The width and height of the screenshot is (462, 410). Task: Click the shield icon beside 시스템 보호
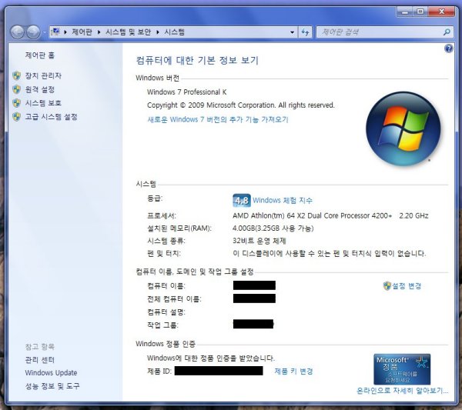(x=16, y=103)
